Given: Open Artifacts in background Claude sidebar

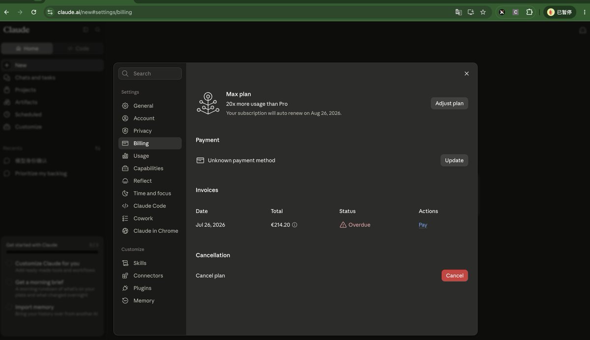Looking at the screenshot, I should [x=53, y=102].
